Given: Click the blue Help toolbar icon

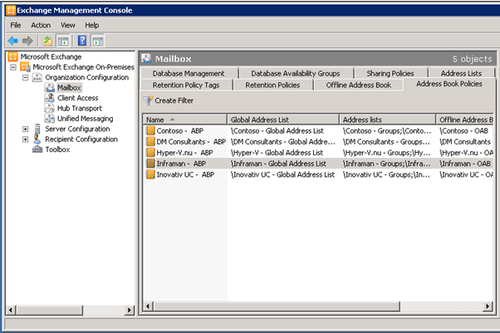Looking at the screenshot, I should tap(82, 40).
